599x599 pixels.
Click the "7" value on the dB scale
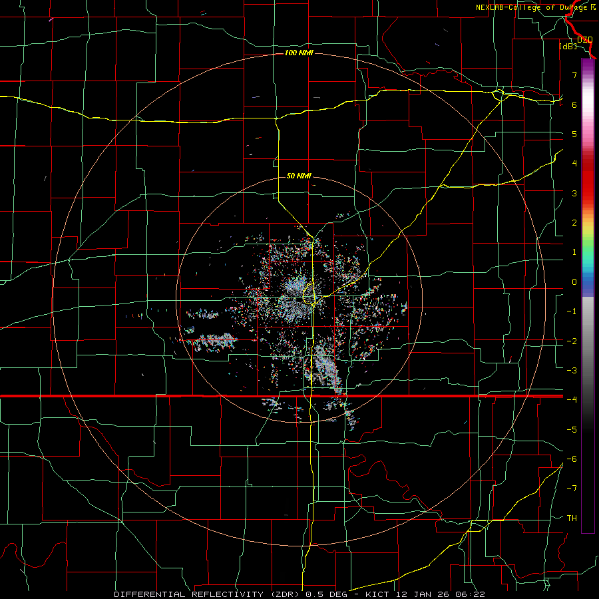pyautogui.click(x=574, y=75)
